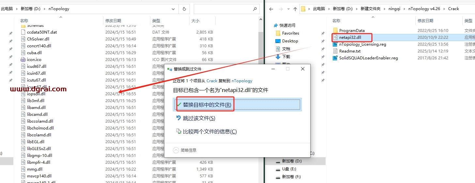Image resolution: width=475 pixels, height=183 pixels.
Task: Navigate to 新建文件夹 breadcrumb in Crack window
Action: coord(370,9)
